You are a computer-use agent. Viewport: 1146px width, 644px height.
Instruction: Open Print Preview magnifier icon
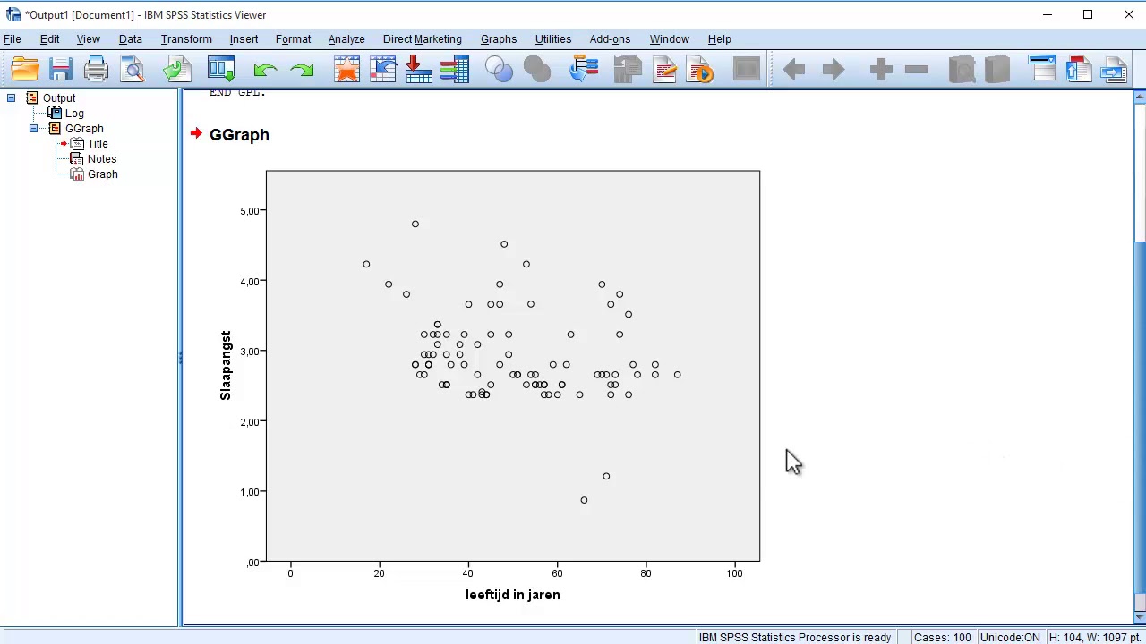[133, 70]
